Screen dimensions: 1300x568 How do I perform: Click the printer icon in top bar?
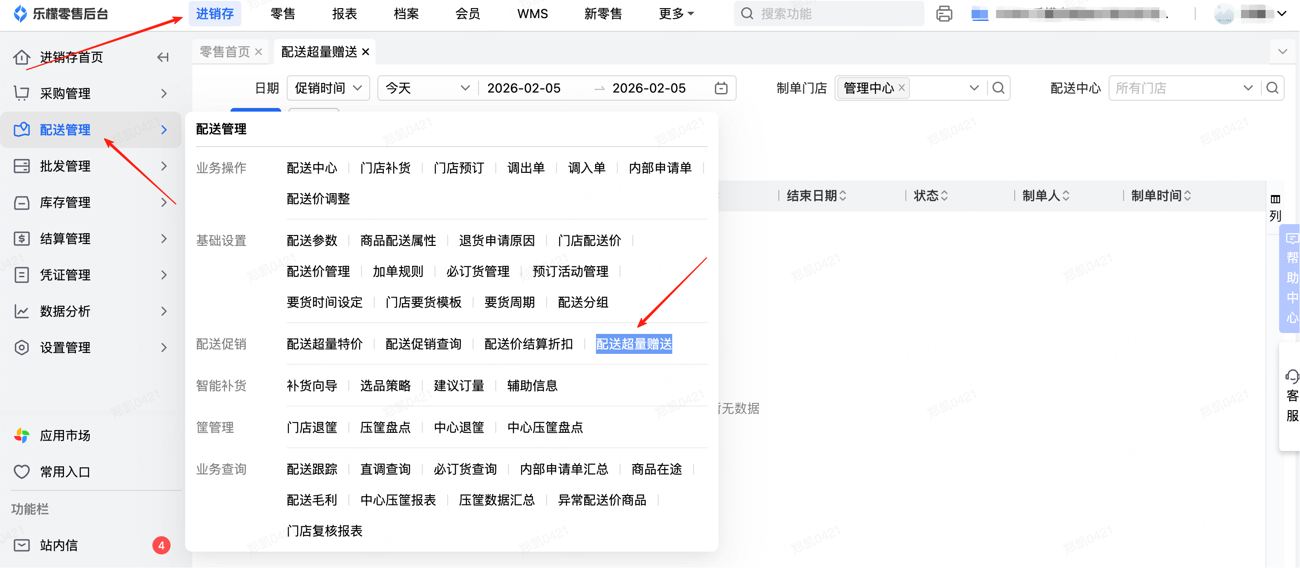(944, 14)
